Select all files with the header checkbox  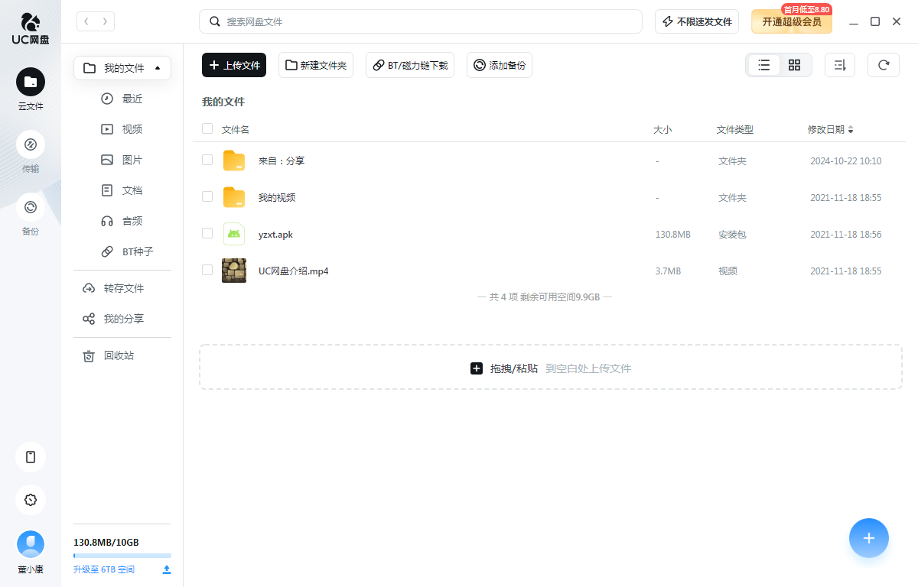[x=207, y=128]
